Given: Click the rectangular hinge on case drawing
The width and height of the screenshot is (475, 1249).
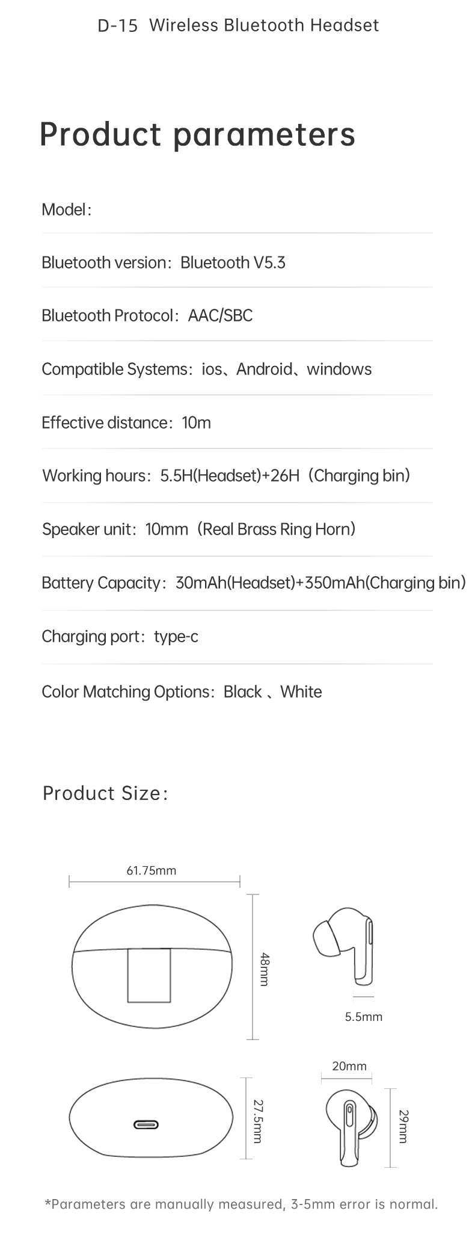Looking at the screenshot, I should (149, 976).
